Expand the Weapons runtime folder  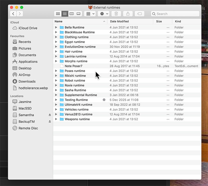click(x=56, y=119)
